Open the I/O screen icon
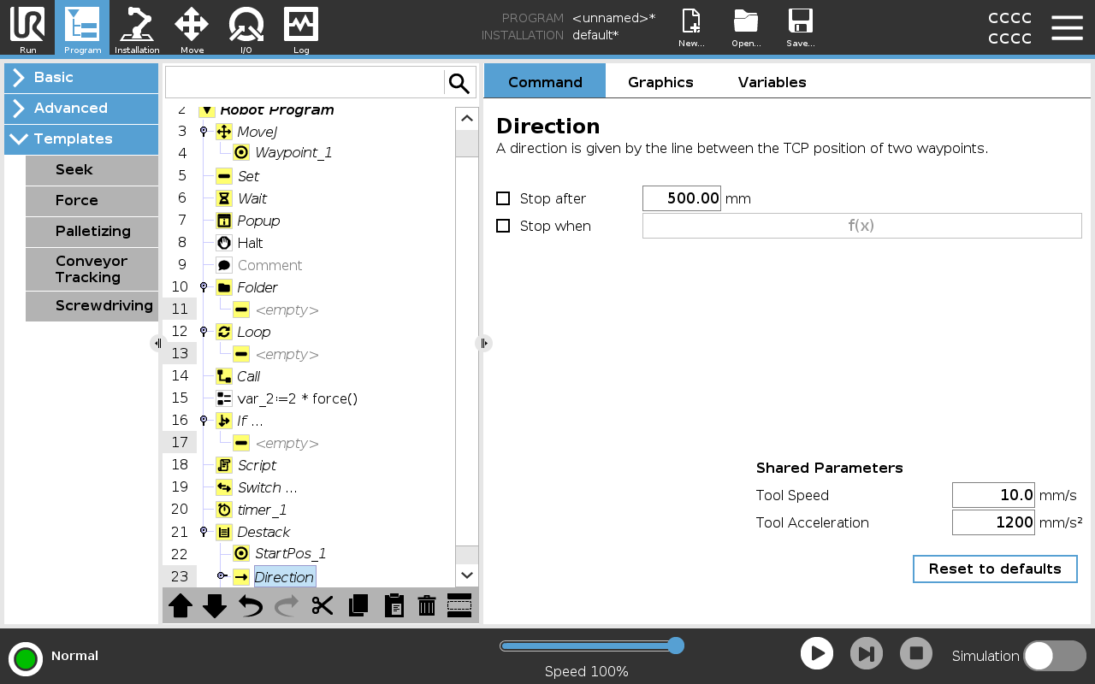This screenshot has width=1095, height=684. coord(246,28)
